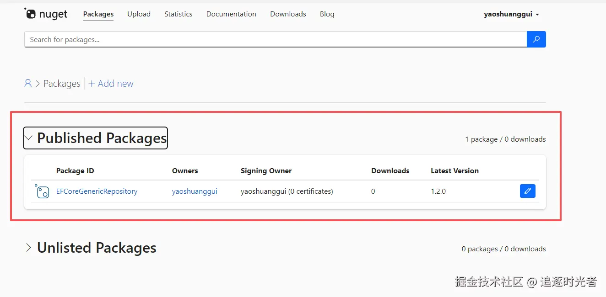The width and height of the screenshot is (606, 297).
Task: Open the Packages tab in navigation
Action: pyautogui.click(x=98, y=14)
